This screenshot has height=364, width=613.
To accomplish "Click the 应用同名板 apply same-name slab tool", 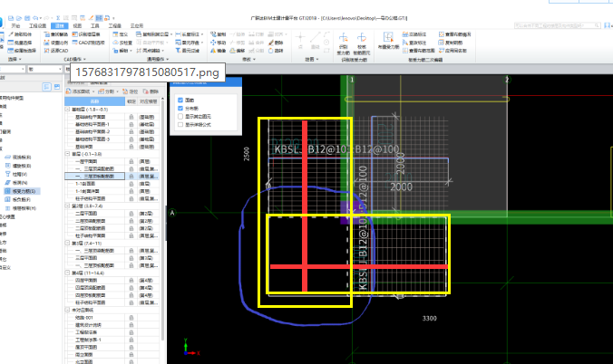I will [x=452, y=51].
